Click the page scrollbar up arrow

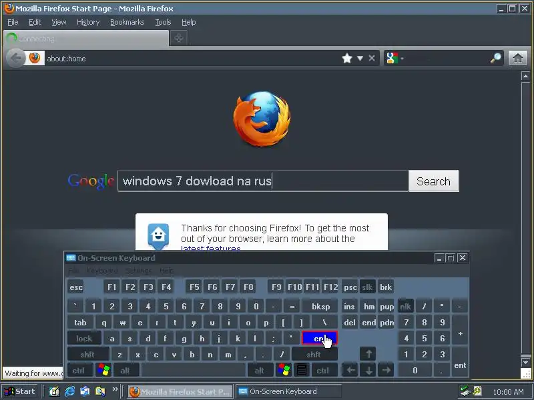tap(525, 76)
